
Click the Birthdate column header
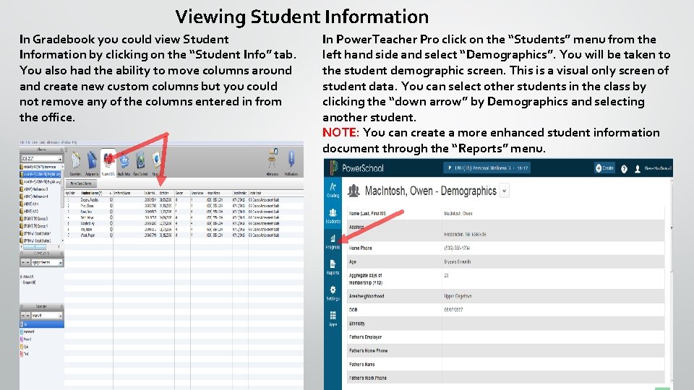[164, 194]
